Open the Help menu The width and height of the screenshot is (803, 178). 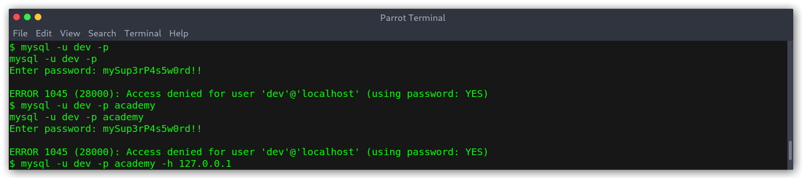(x=178, y=33)
